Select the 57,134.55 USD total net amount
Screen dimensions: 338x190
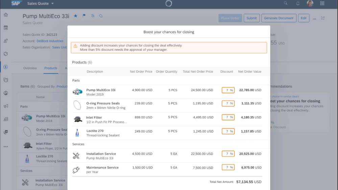point(249,182)
